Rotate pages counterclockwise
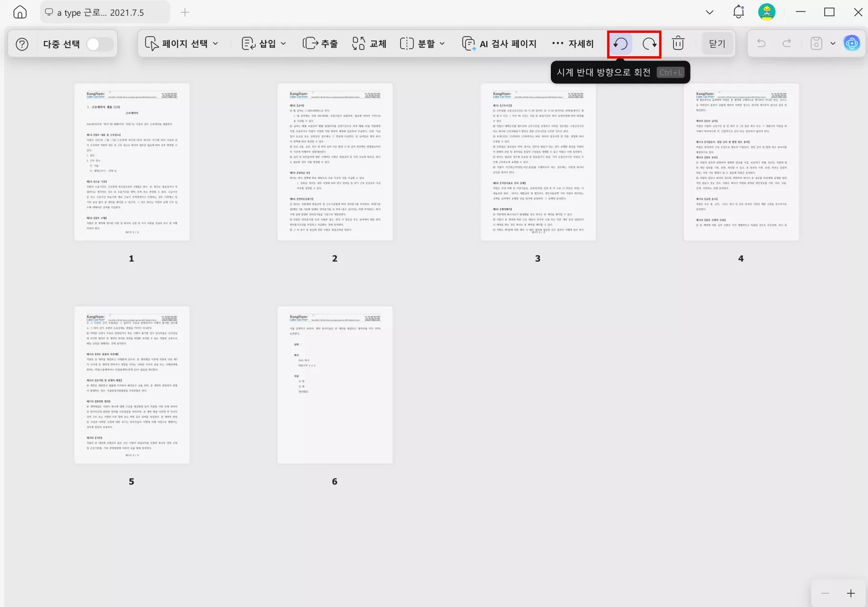The image size is (868, 607). [x=620, y=43]
